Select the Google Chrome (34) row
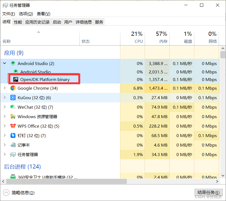The width and height of the screenshot is (226, 201). coord(110,88)
